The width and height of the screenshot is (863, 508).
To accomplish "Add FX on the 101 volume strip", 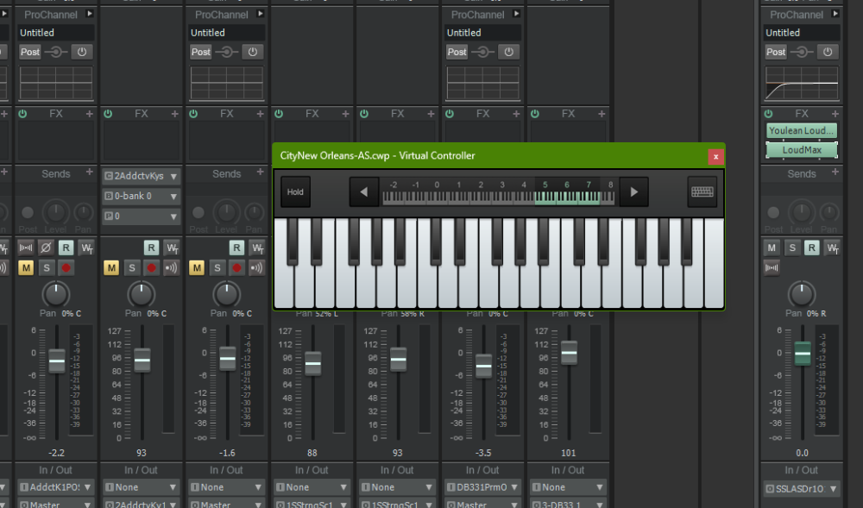I will [x=601, y=114].
